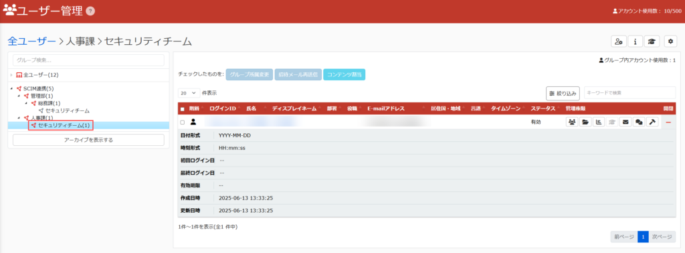
Task: Sort by 役職 column header
Action: coord(352,109)
